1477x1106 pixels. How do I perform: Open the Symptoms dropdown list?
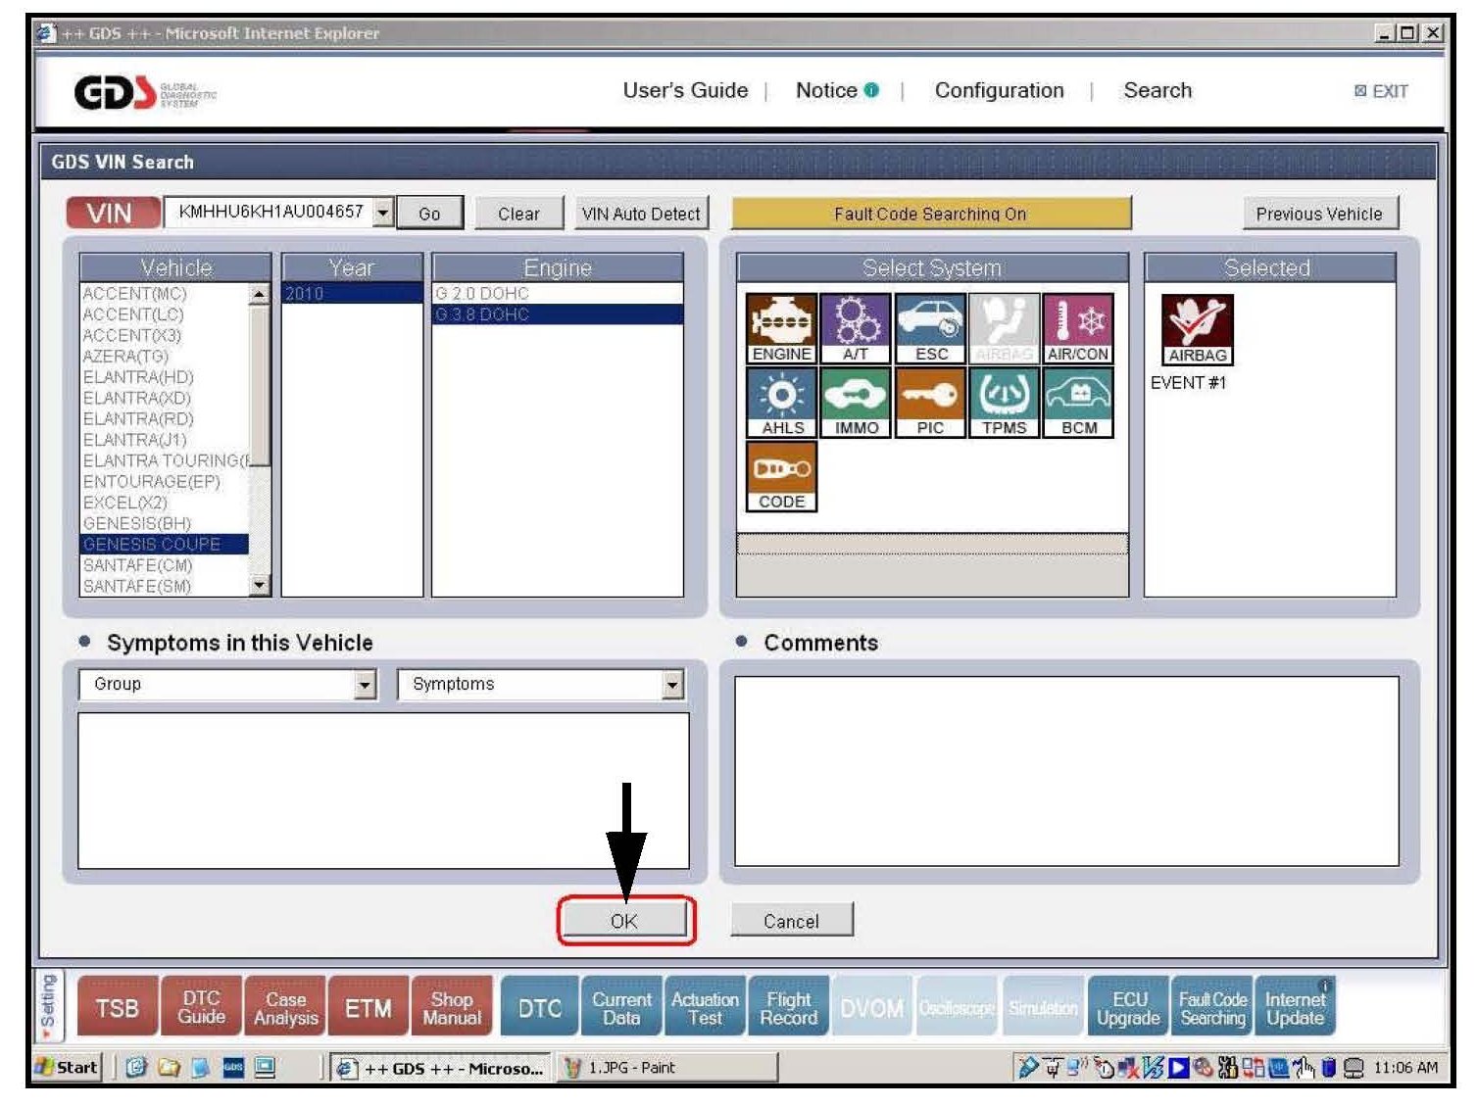coord(672,685)
